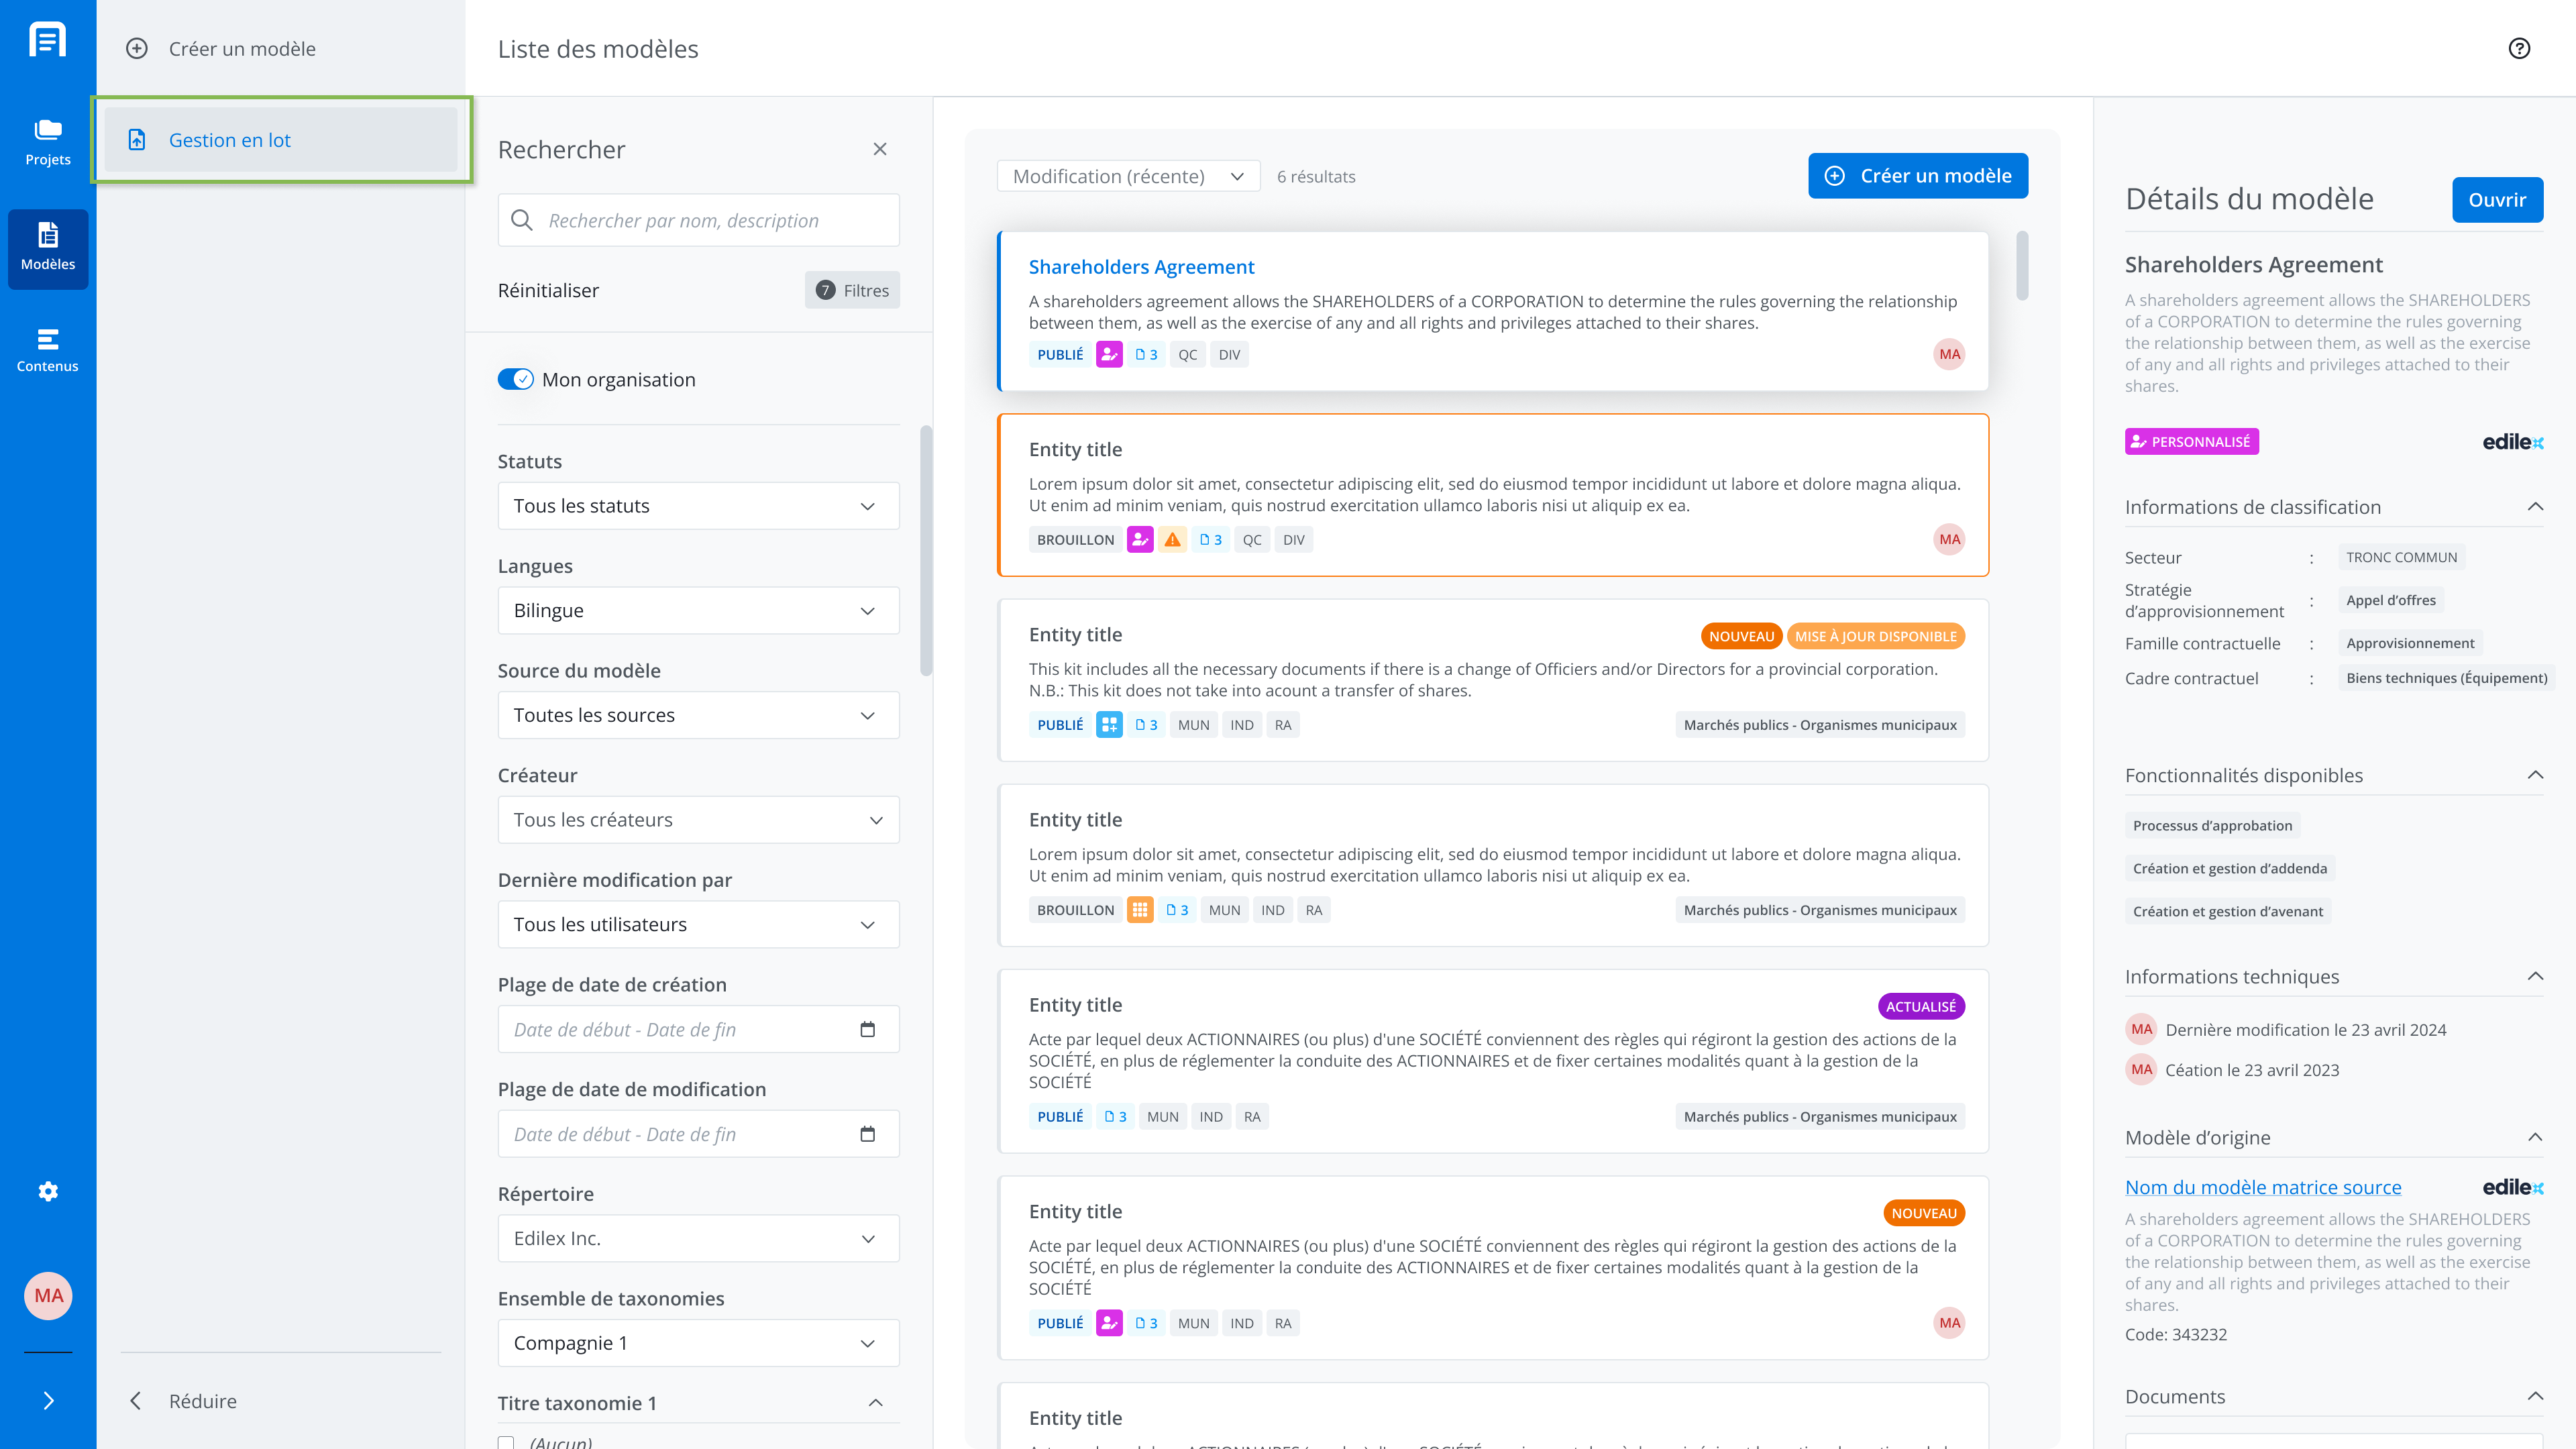This screenshot has height=1449, width=2576.
Task: Select Gestion en lot menu item
Action: (281, 140)
